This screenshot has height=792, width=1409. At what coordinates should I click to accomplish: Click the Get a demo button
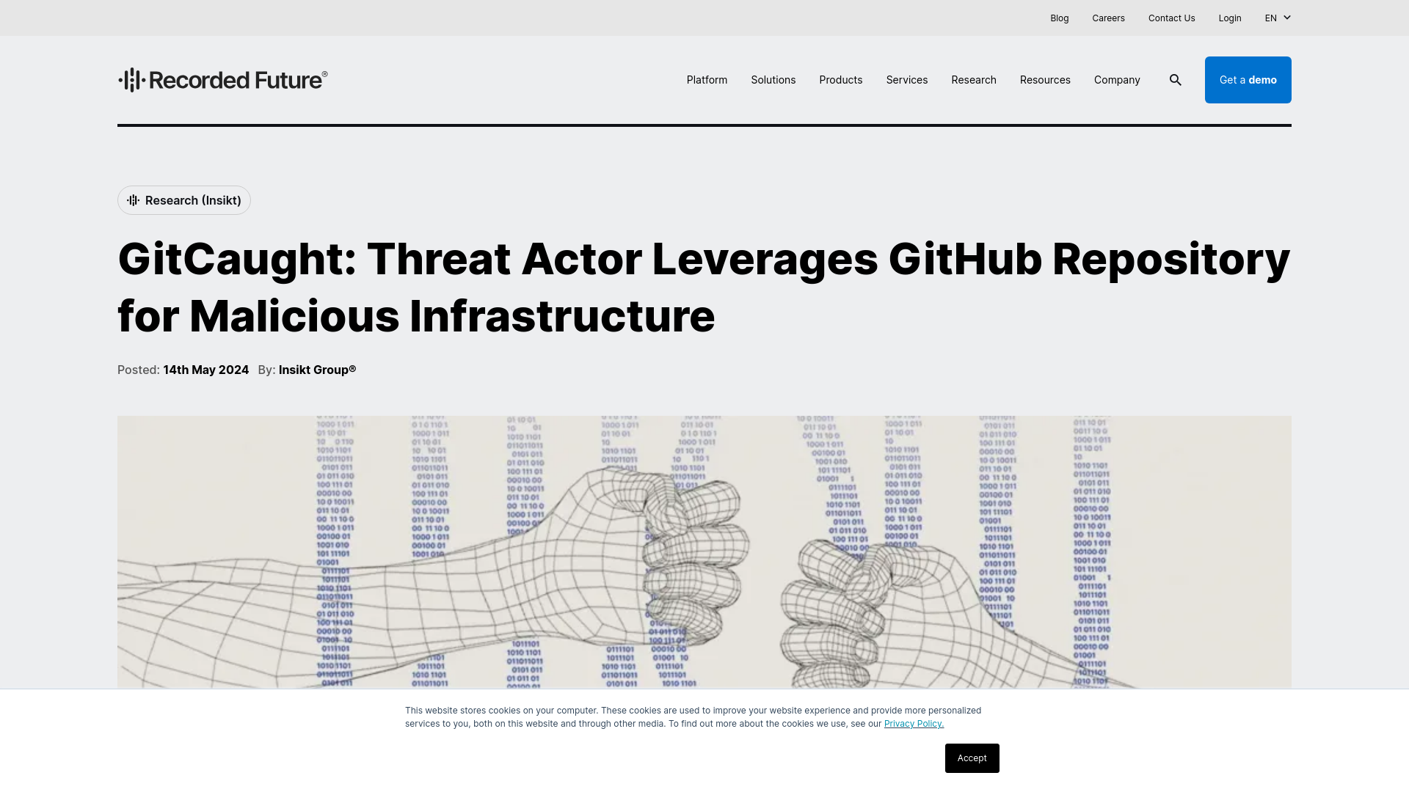[x=1248, y=79]
